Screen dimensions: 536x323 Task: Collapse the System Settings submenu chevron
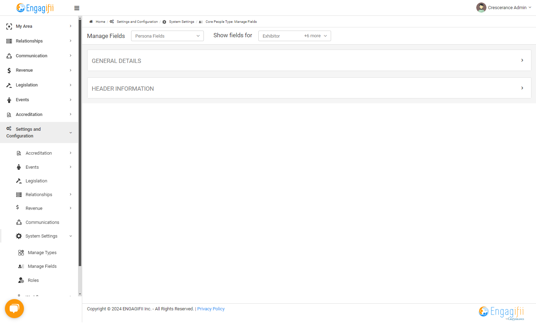point(71,236)
